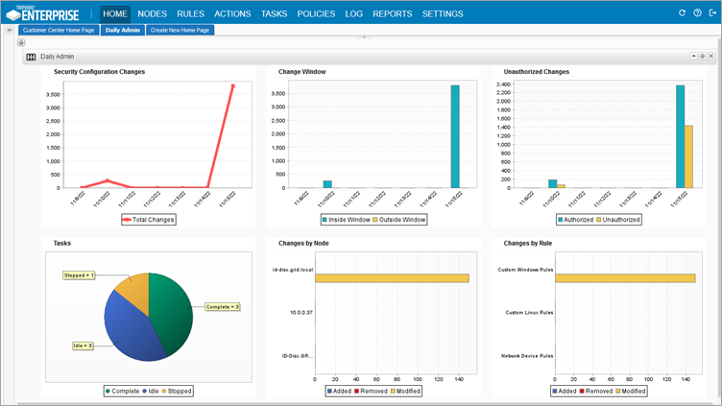Collapse the Daily Admin panel

[692, 57]
